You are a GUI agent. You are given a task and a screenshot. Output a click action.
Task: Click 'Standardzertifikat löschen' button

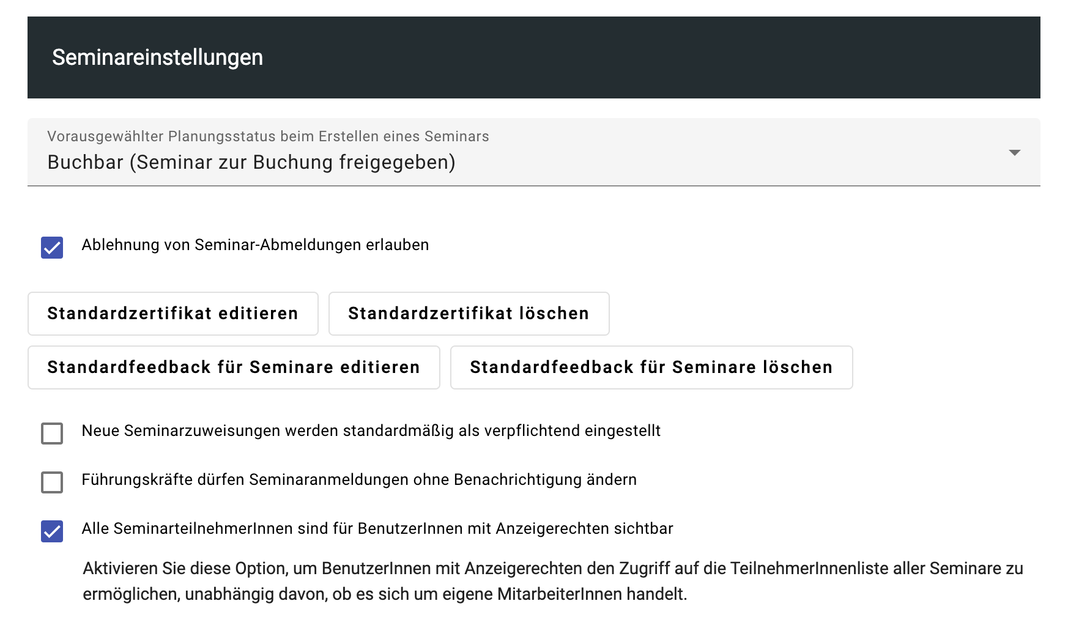(469, 314)
